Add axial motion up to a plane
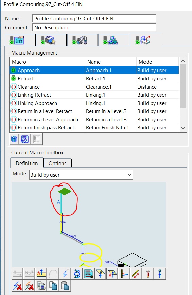 (x=112, y=273)
